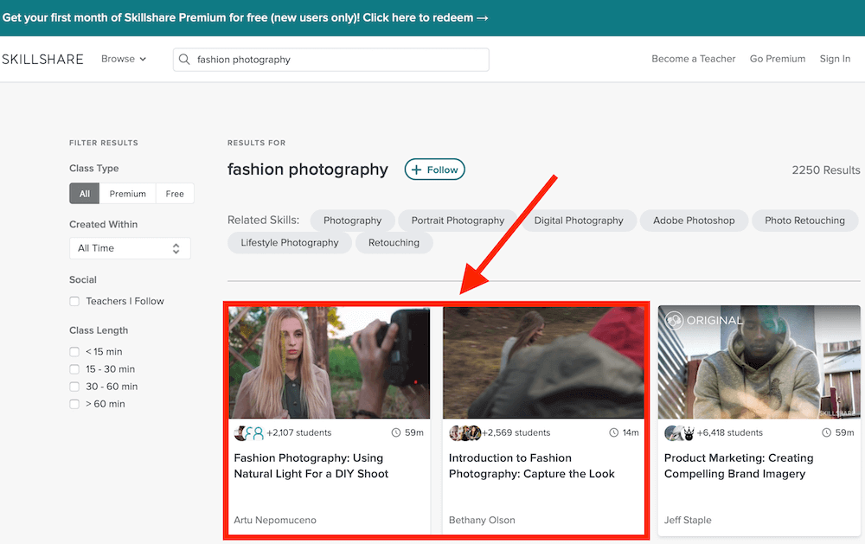Click the Follow button for fashion photography
The height and width of the screenshot is (544, 865).
pyautogui.click(x=434, y=170)
